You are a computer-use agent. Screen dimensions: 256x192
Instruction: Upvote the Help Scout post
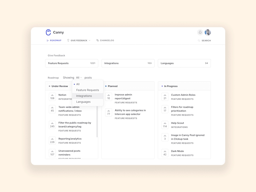click(165, 125)
